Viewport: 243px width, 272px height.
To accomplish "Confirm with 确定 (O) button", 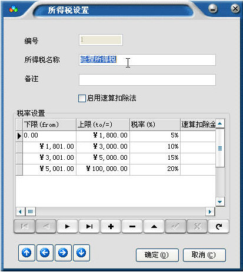I will pos(157,255).
